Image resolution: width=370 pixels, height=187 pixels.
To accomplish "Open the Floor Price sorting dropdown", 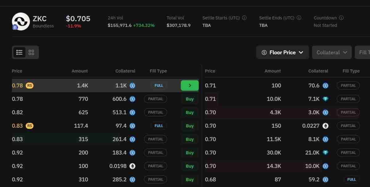I will (x=282, y=52).
